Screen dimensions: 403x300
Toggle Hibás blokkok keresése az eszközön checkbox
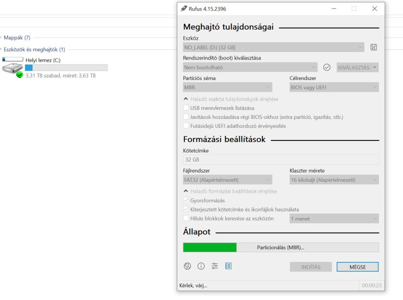(x=186, y=218)
